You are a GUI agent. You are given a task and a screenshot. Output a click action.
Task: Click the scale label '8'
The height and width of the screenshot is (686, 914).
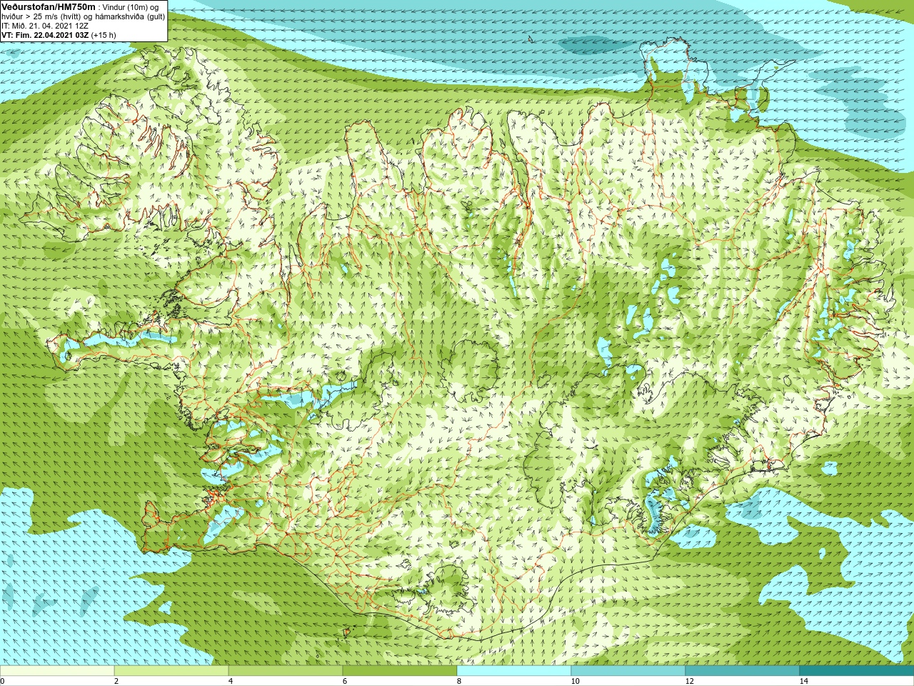click(459, 681)
